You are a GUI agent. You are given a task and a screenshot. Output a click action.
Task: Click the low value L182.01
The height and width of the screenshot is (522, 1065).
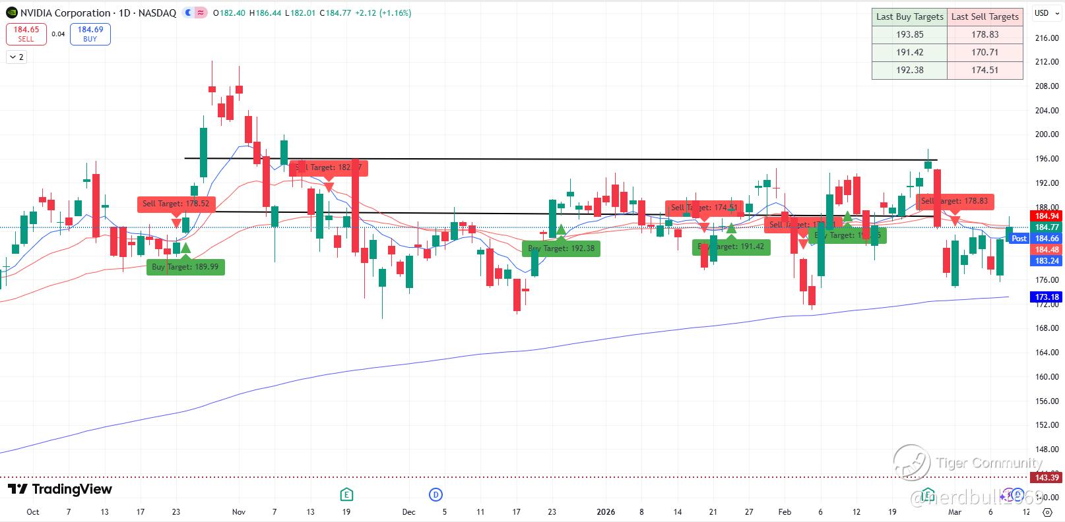[300, 13]
